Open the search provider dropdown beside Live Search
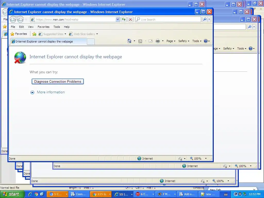 click(209, 19)
